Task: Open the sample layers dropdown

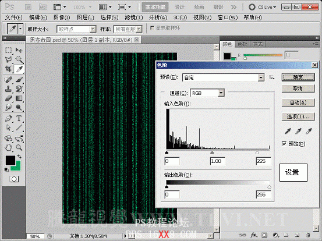Action: [x=139, y=29]
